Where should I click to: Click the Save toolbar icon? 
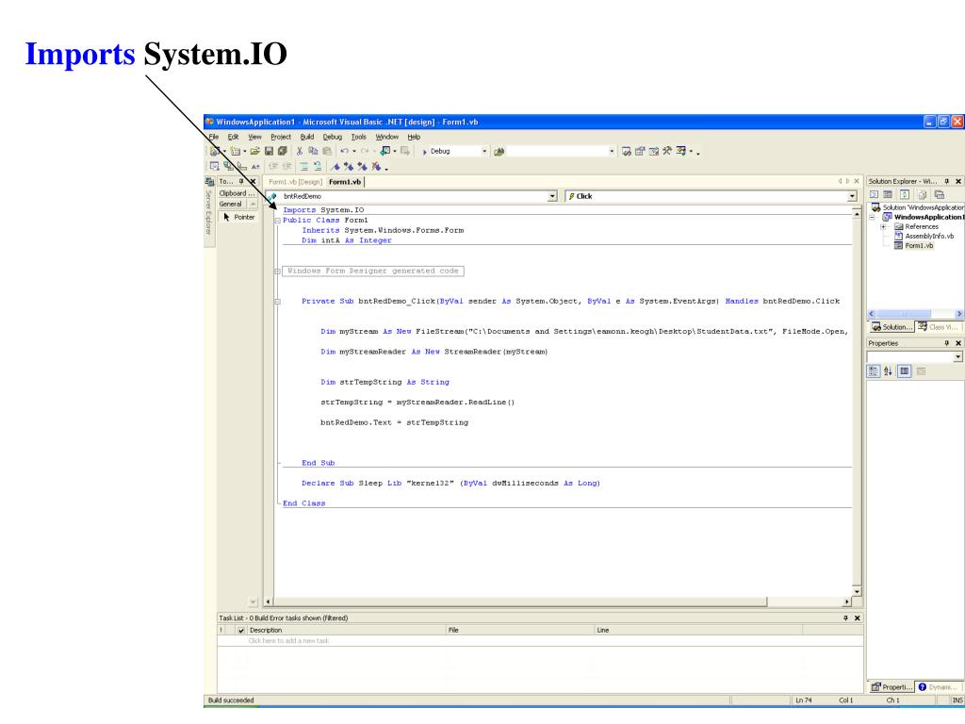[269, 151]
